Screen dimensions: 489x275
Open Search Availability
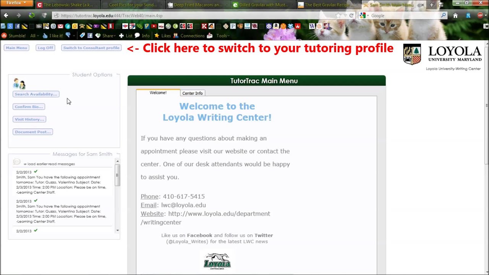click(x=36, y=94)
